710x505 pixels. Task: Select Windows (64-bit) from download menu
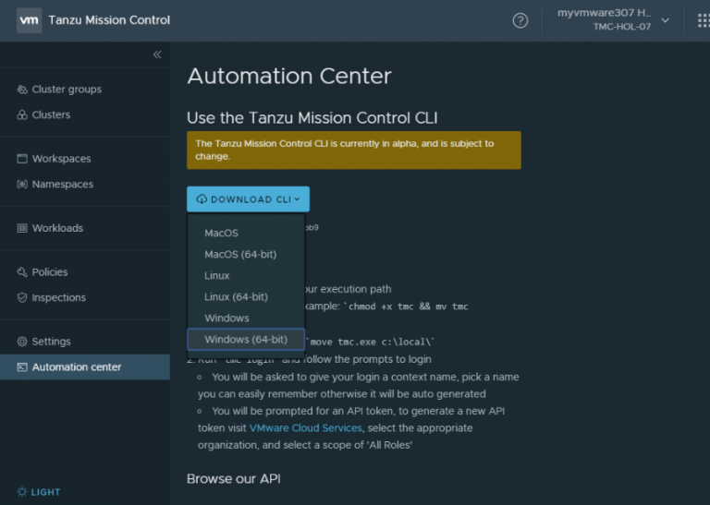(x=246, y=340)
